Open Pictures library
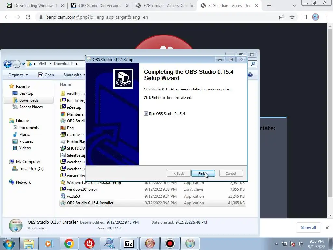The width and height of the screenshot is (333, 250). pyautogui.click(x=26, y=141)
